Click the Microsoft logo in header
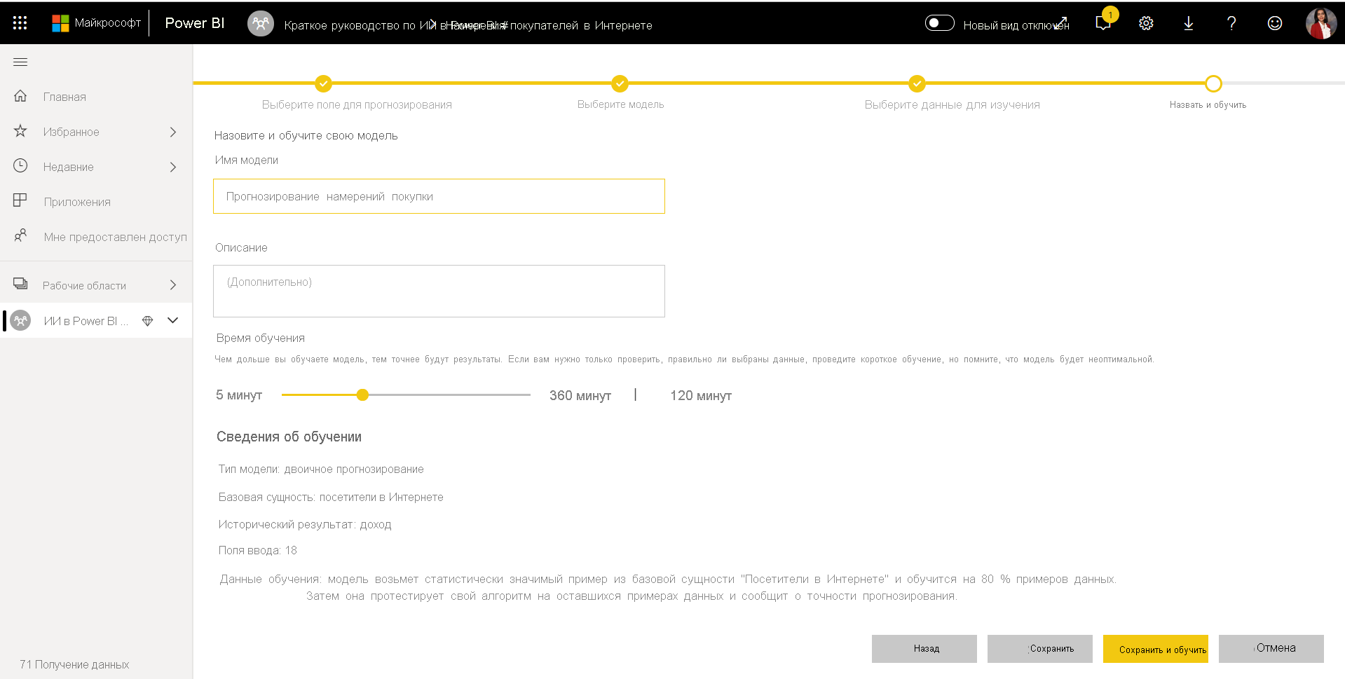The image size is (1345, 679). click(61, 23)
